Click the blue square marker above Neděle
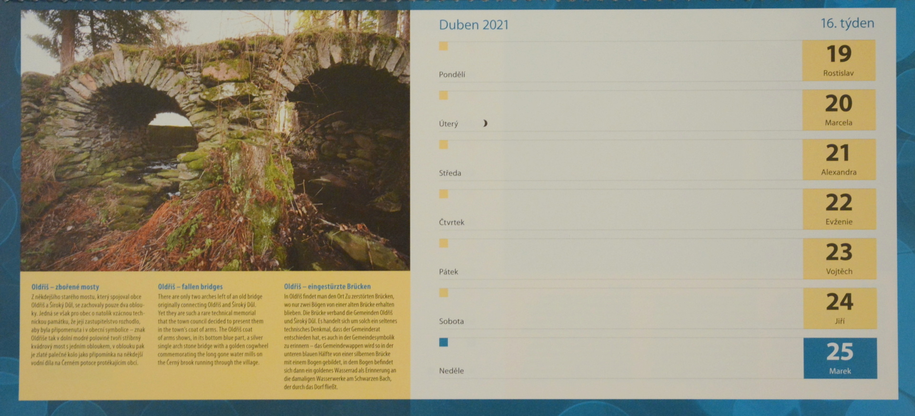 [x=443, y=342]
